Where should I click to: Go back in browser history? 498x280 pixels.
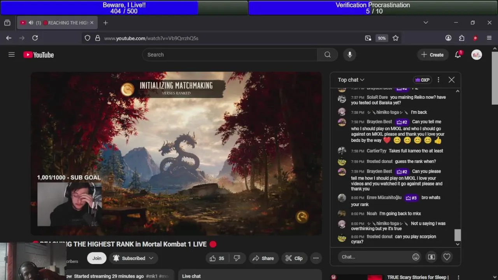point(9,38)
